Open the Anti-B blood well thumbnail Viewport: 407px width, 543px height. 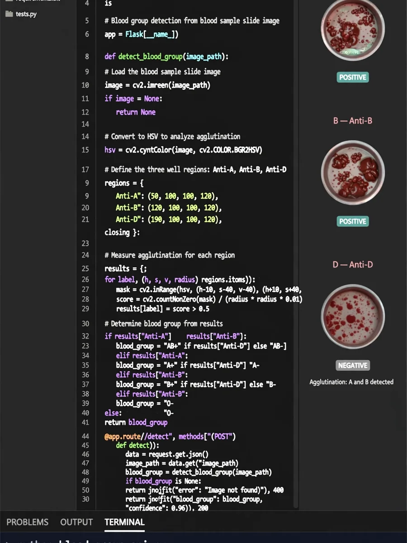[x=353, y=172]
